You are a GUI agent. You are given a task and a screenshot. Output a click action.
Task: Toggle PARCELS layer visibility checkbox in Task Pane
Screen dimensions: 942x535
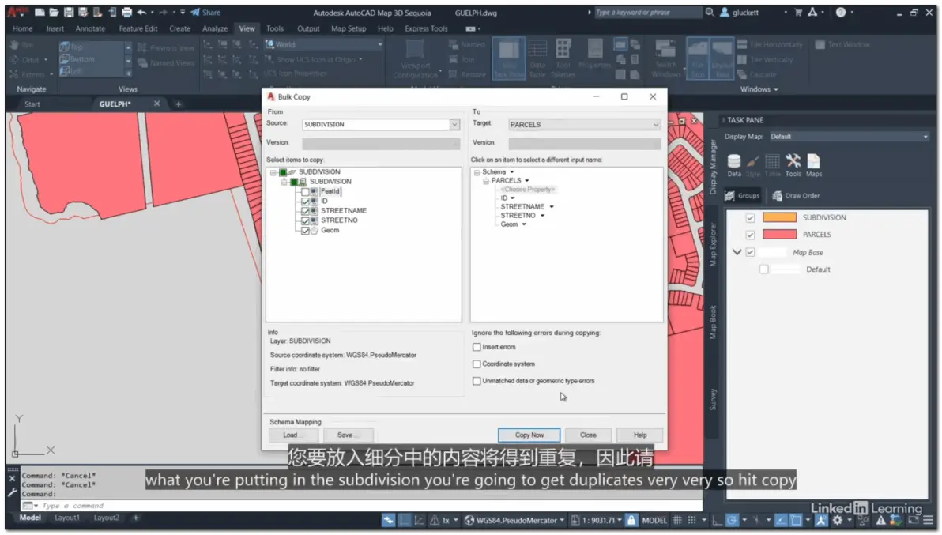750,234
